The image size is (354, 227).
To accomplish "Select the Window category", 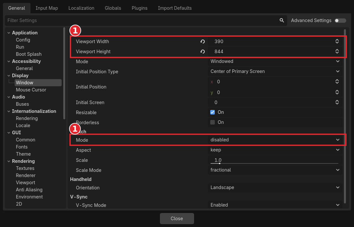I will pyautogui.click(x=38, y=83).
